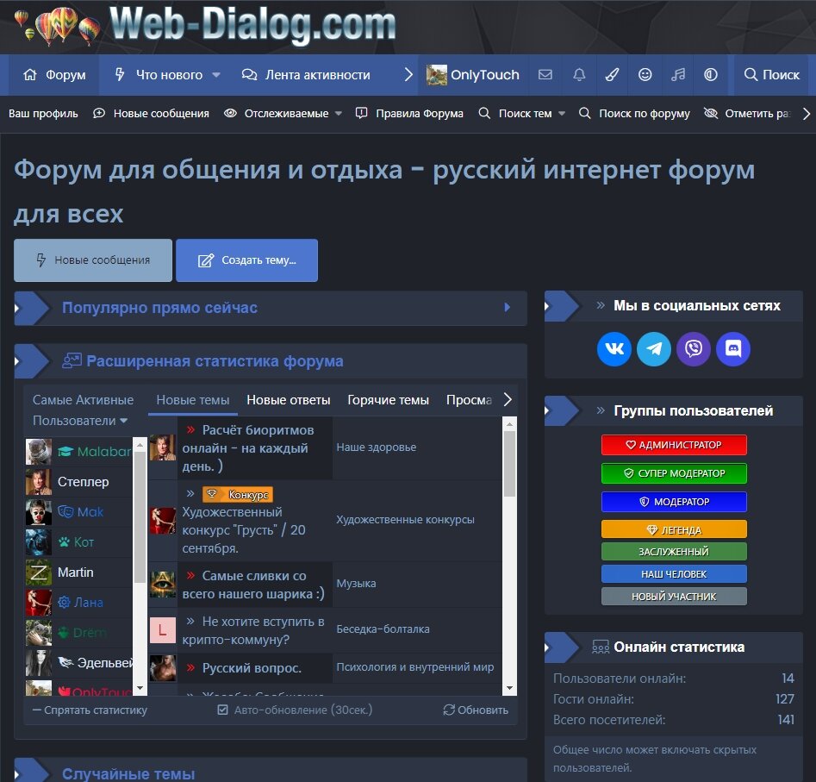
Task: Click the Поиск magnifier icon
Action: click(x=751, y=74)
